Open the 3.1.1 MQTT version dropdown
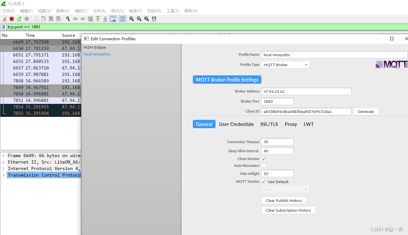 [285, 190]
